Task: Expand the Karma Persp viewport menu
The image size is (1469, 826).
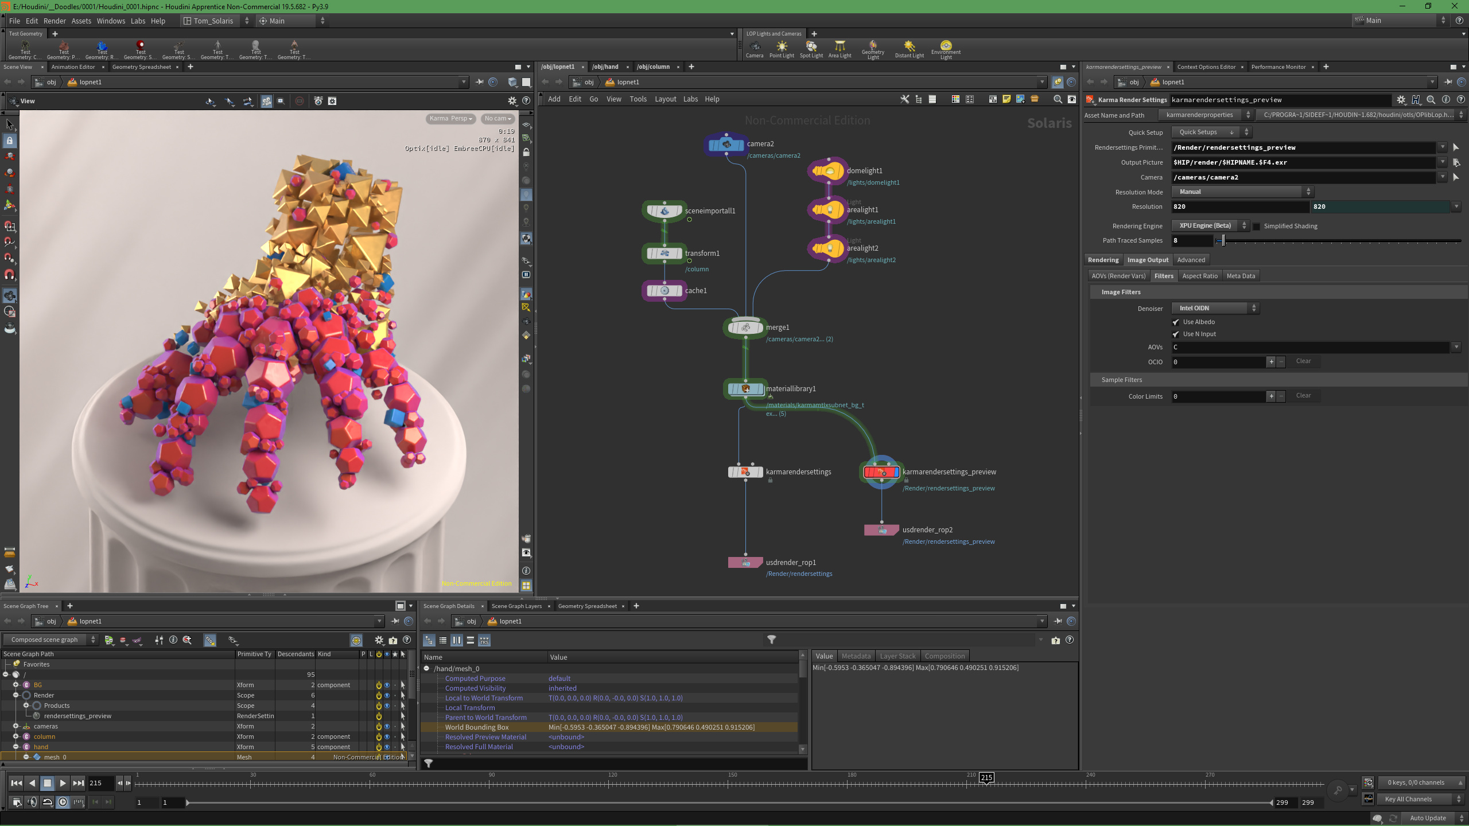Action: click(450, 119)
